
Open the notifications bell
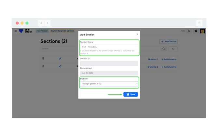[189, 31]
